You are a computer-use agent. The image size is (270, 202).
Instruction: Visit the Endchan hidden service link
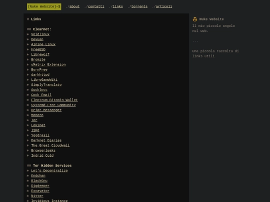click(x=38, y=176)
